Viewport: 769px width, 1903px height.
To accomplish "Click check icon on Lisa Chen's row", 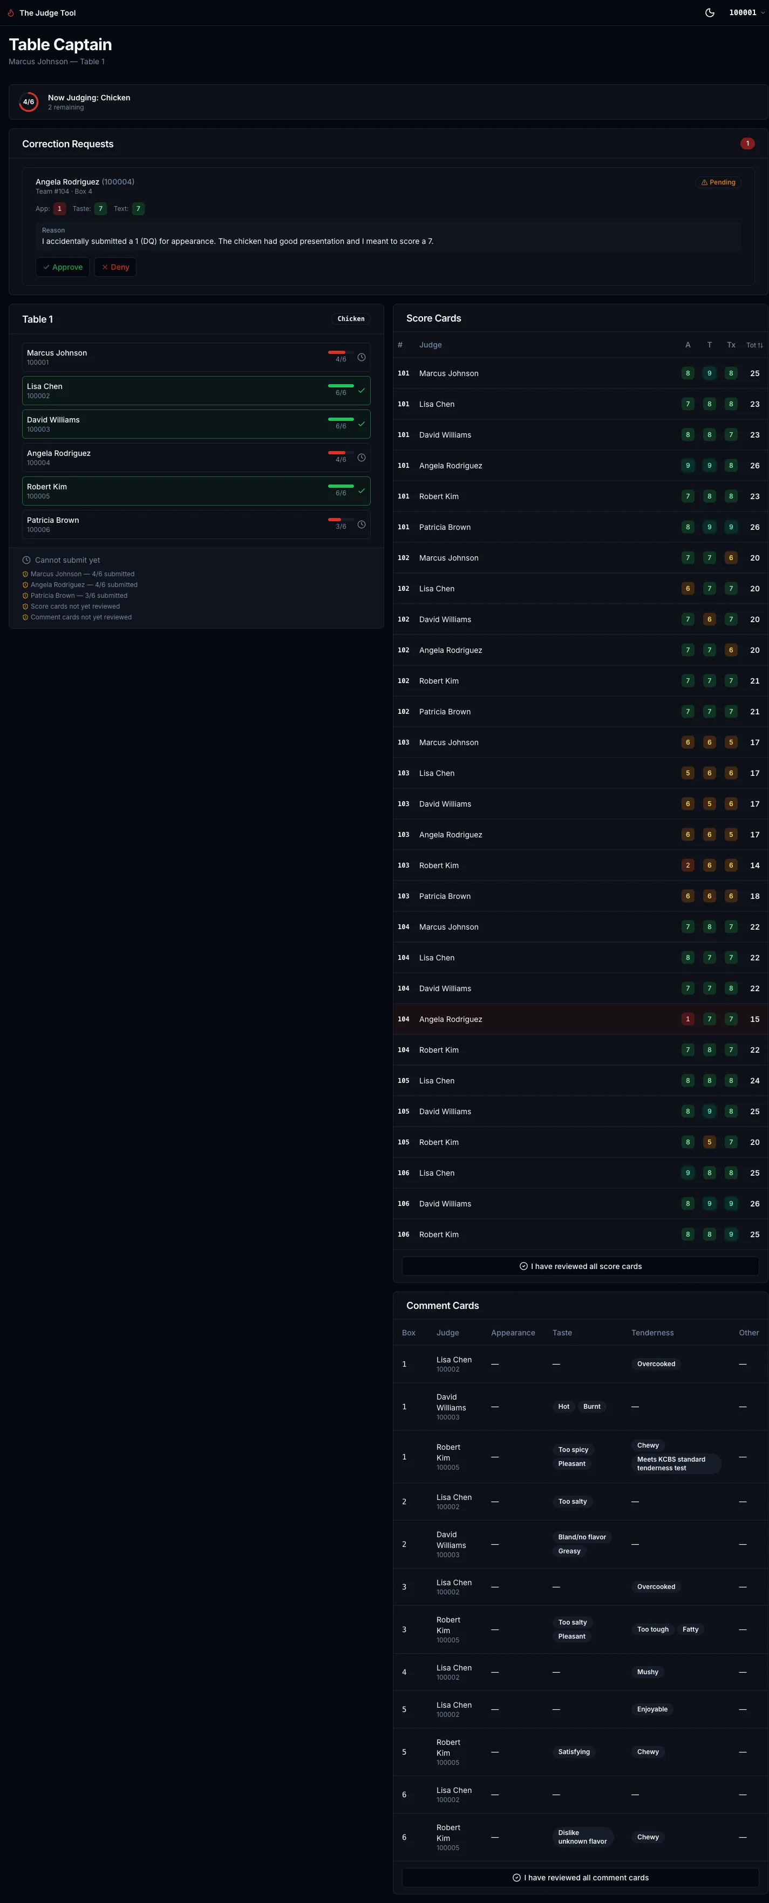I will point(361,391).
